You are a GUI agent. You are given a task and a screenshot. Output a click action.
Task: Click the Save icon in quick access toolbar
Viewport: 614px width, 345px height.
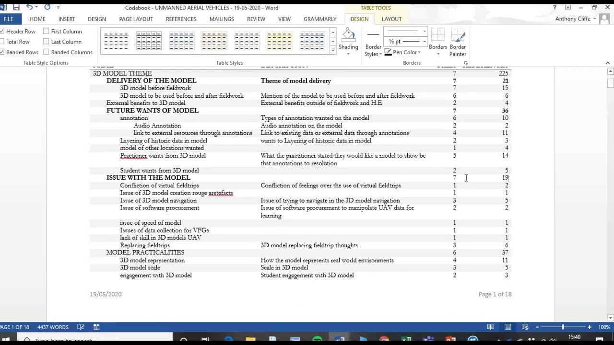coord(16,7)
